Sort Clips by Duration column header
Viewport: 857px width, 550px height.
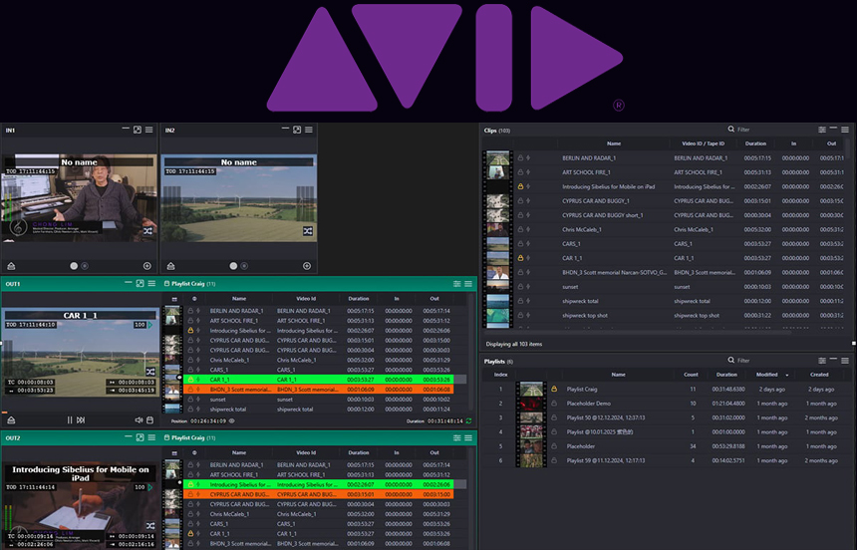[755, 143]
